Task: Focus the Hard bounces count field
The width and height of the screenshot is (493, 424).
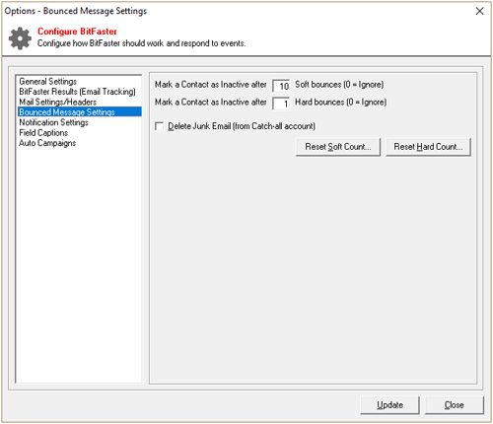Action: click(x=281, y=104)
